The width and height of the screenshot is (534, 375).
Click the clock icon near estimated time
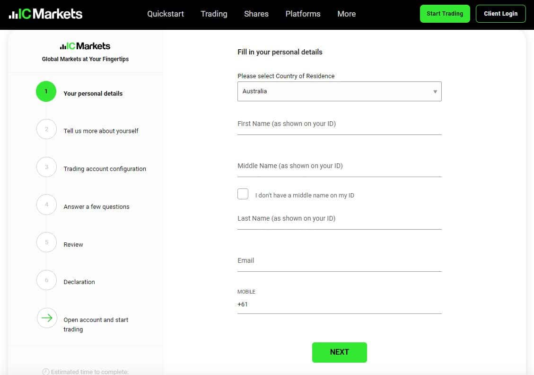(45, 372)
